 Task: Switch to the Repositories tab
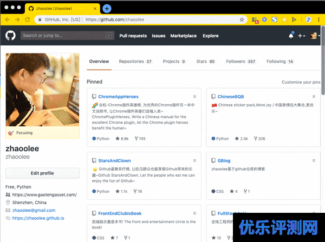tap(135, 62)
